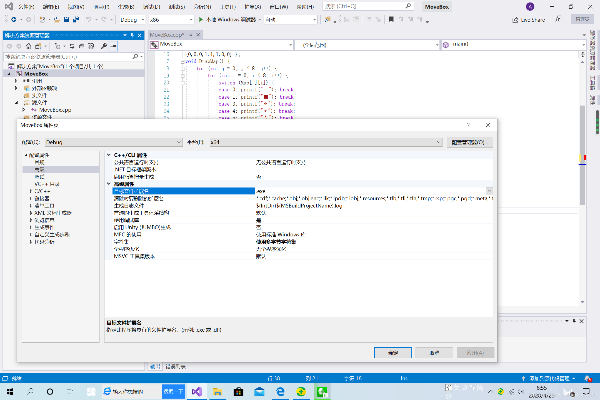Click the bookmark toolbar icon
The image size is (600, 400).
[x=391, y=19]
